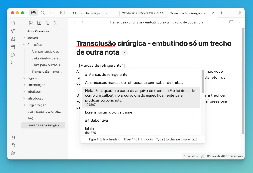Select Transclusão cirúrgica note in file tree
253x173 pixels.
click(x=43, y=125)
